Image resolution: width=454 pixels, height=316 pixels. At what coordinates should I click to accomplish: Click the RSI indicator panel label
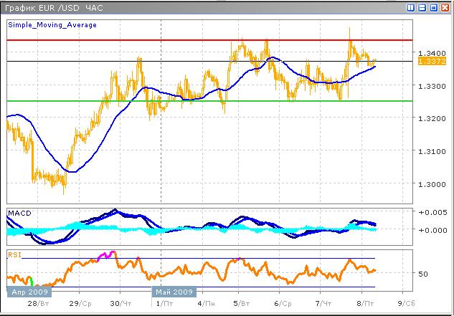coord(14,254)
